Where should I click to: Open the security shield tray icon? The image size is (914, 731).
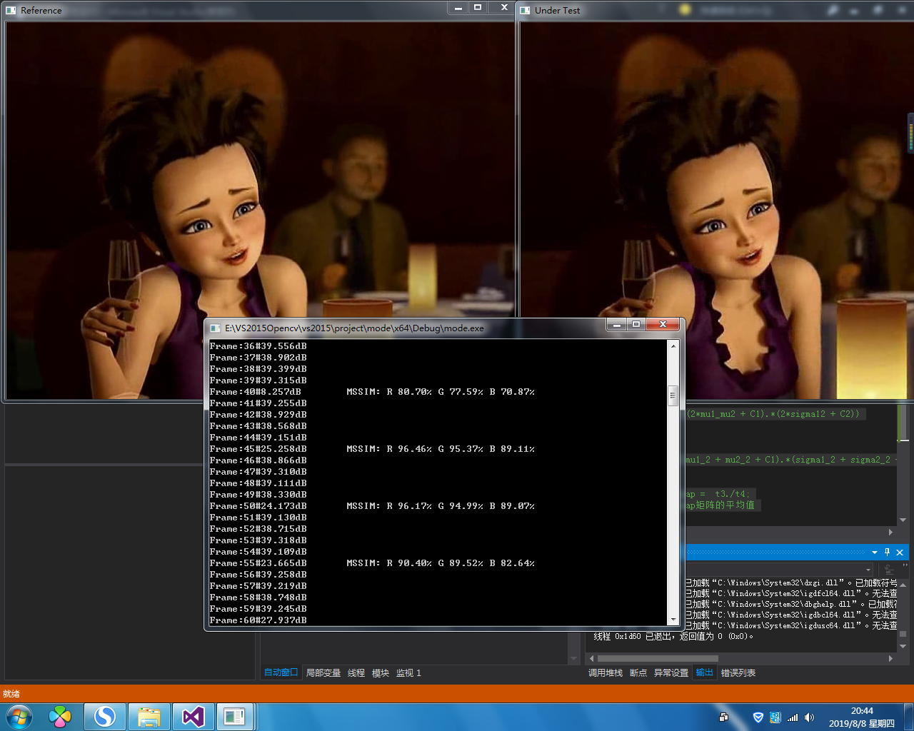[758, 717]
